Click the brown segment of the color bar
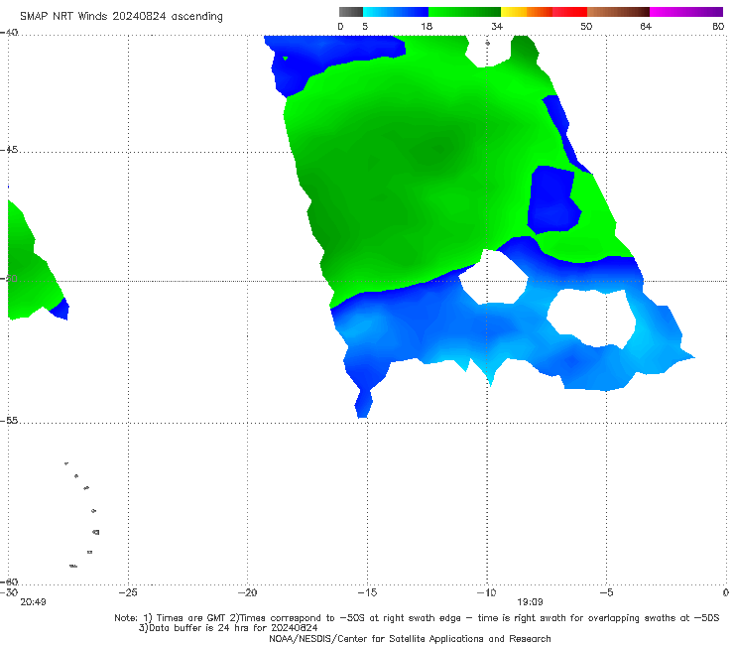734x645 pixels. coord(618,12)
